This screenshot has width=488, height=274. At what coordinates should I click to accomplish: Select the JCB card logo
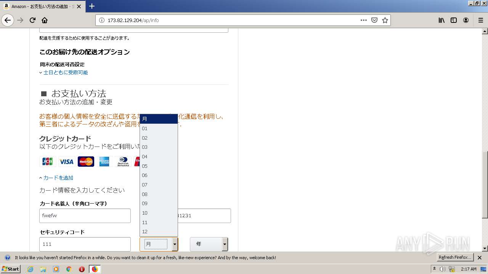48,162
